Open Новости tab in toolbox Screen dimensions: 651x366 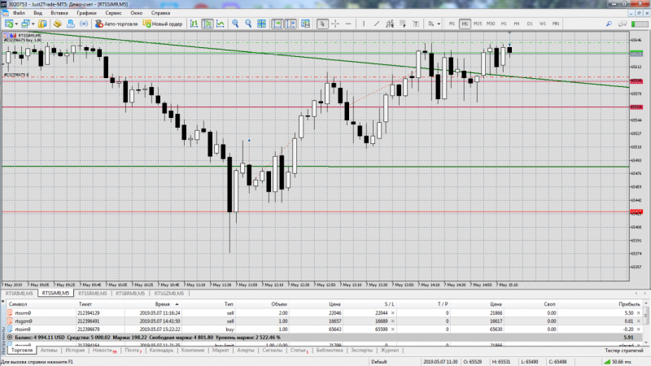(x=103, y=351)
